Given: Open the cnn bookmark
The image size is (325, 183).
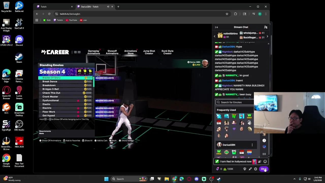Looking at the screenshot, I should click(83, 20).
